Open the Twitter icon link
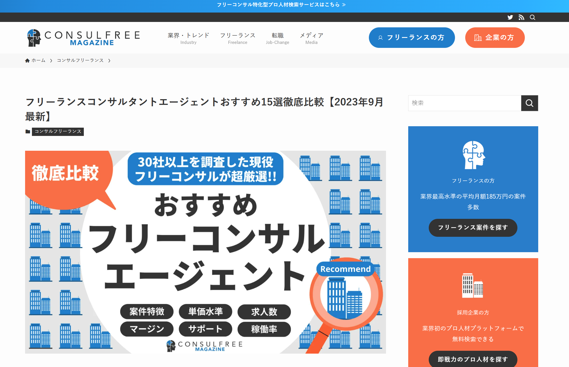The height and width of the screenshot is (367, 569). 510,17
